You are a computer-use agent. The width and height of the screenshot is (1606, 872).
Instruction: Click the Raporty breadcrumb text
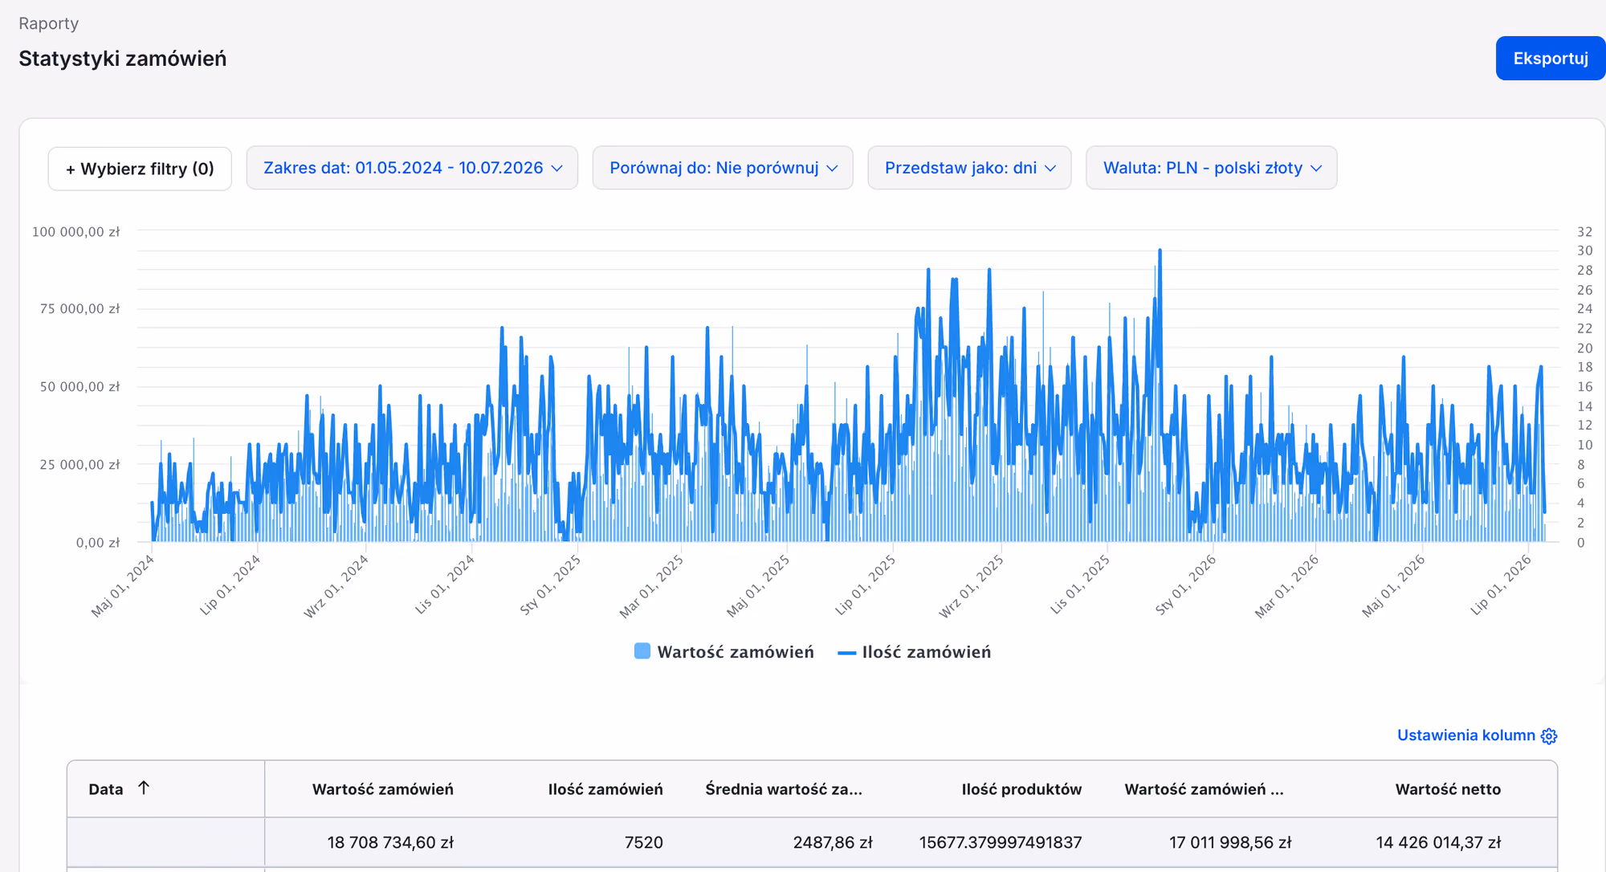[49, 23]
